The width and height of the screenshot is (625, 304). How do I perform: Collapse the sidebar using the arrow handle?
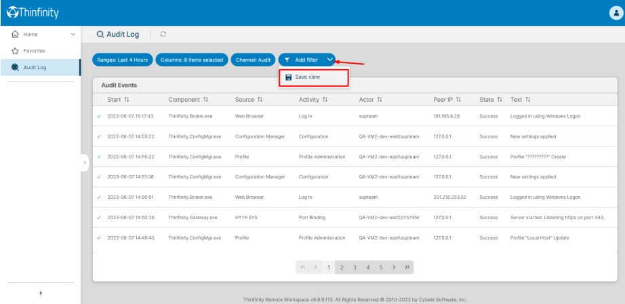pyautogui.click(x=84, y=163)
